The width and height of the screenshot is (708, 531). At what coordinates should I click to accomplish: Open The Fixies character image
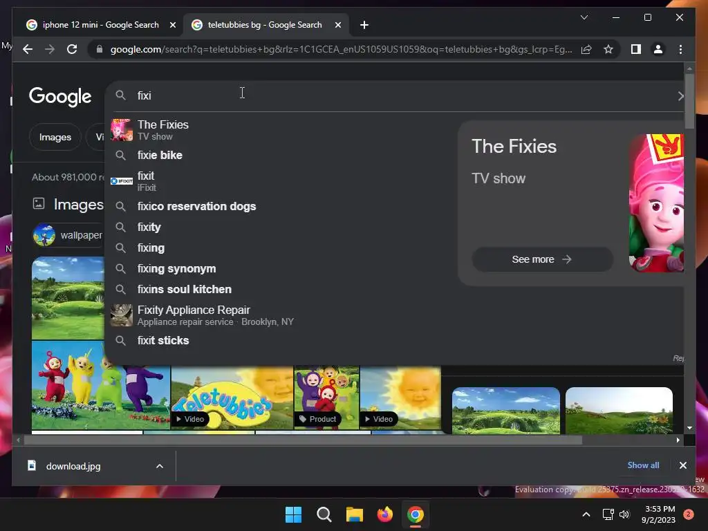656,203
